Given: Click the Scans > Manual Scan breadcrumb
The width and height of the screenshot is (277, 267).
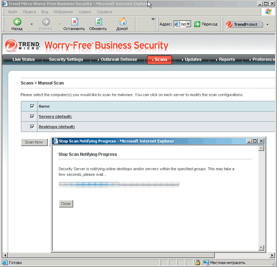Looking at the screenshot, I should (x=42, y=83).
